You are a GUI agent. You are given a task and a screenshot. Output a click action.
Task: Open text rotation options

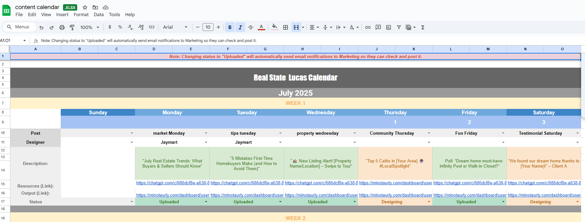[354, 27]
